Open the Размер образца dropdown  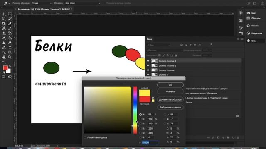(42, 3)
